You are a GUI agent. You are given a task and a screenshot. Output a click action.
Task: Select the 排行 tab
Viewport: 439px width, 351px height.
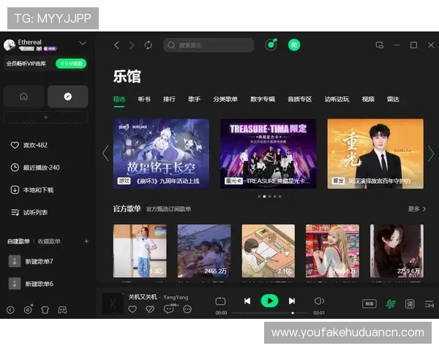tap(170, 99)
